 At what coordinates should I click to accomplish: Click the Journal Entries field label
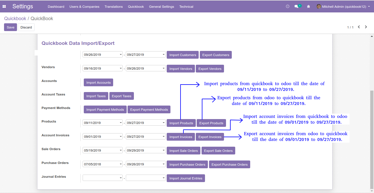pyautogui.click(x=54, y=177)
